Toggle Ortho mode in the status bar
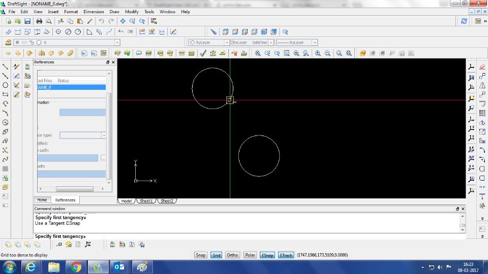This screenshot has width=488, height=274. 232,255
